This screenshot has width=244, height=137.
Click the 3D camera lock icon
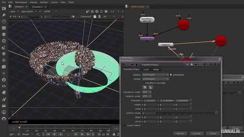95,16
